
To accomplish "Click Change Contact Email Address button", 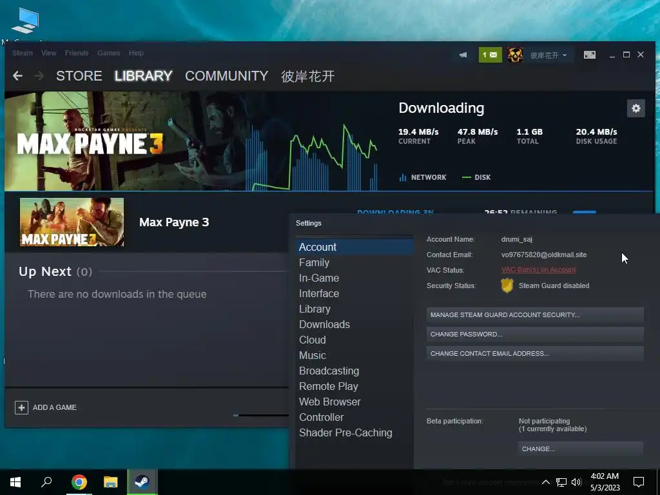I will (x=535, y=354).
